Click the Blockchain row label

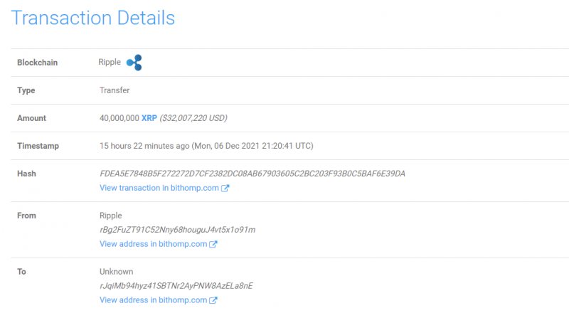tap(38, 63)
